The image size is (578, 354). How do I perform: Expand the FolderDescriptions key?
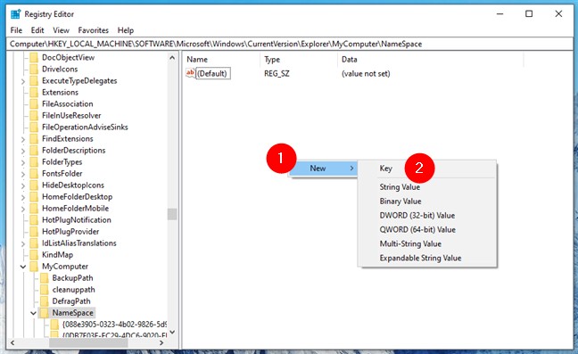(x=23, y=151)
